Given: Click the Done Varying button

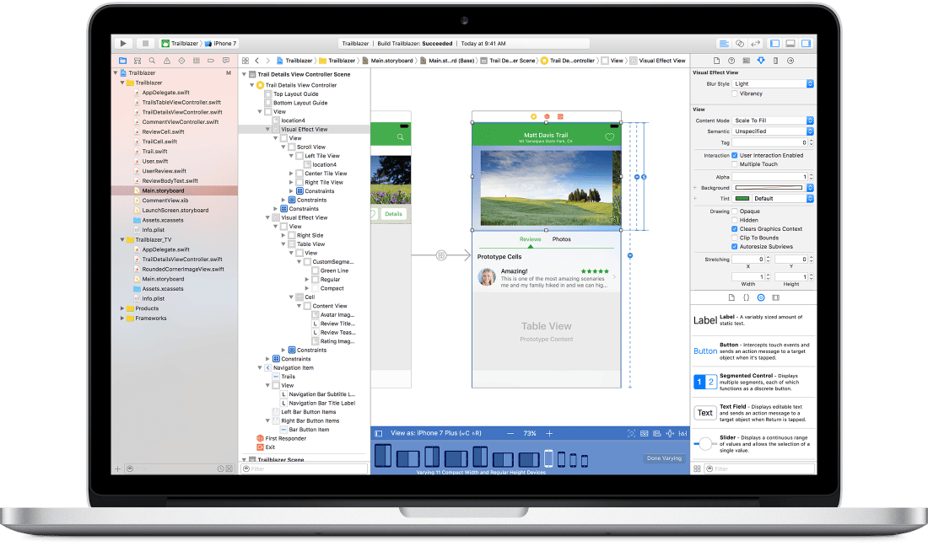Looking at the screenshot, I should click(x=663, y=458).
